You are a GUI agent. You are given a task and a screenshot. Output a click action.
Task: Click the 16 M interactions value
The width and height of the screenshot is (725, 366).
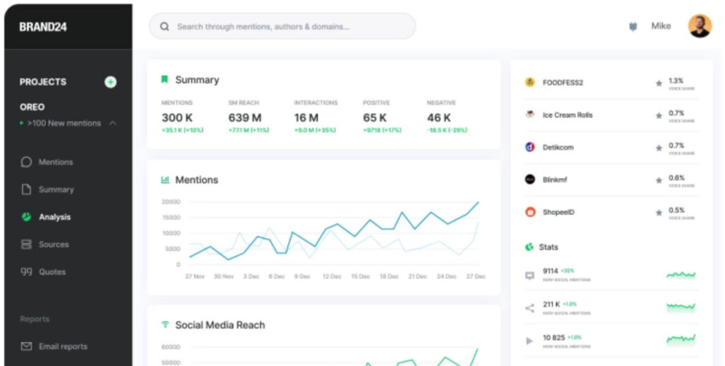click(x=306, y=118)
